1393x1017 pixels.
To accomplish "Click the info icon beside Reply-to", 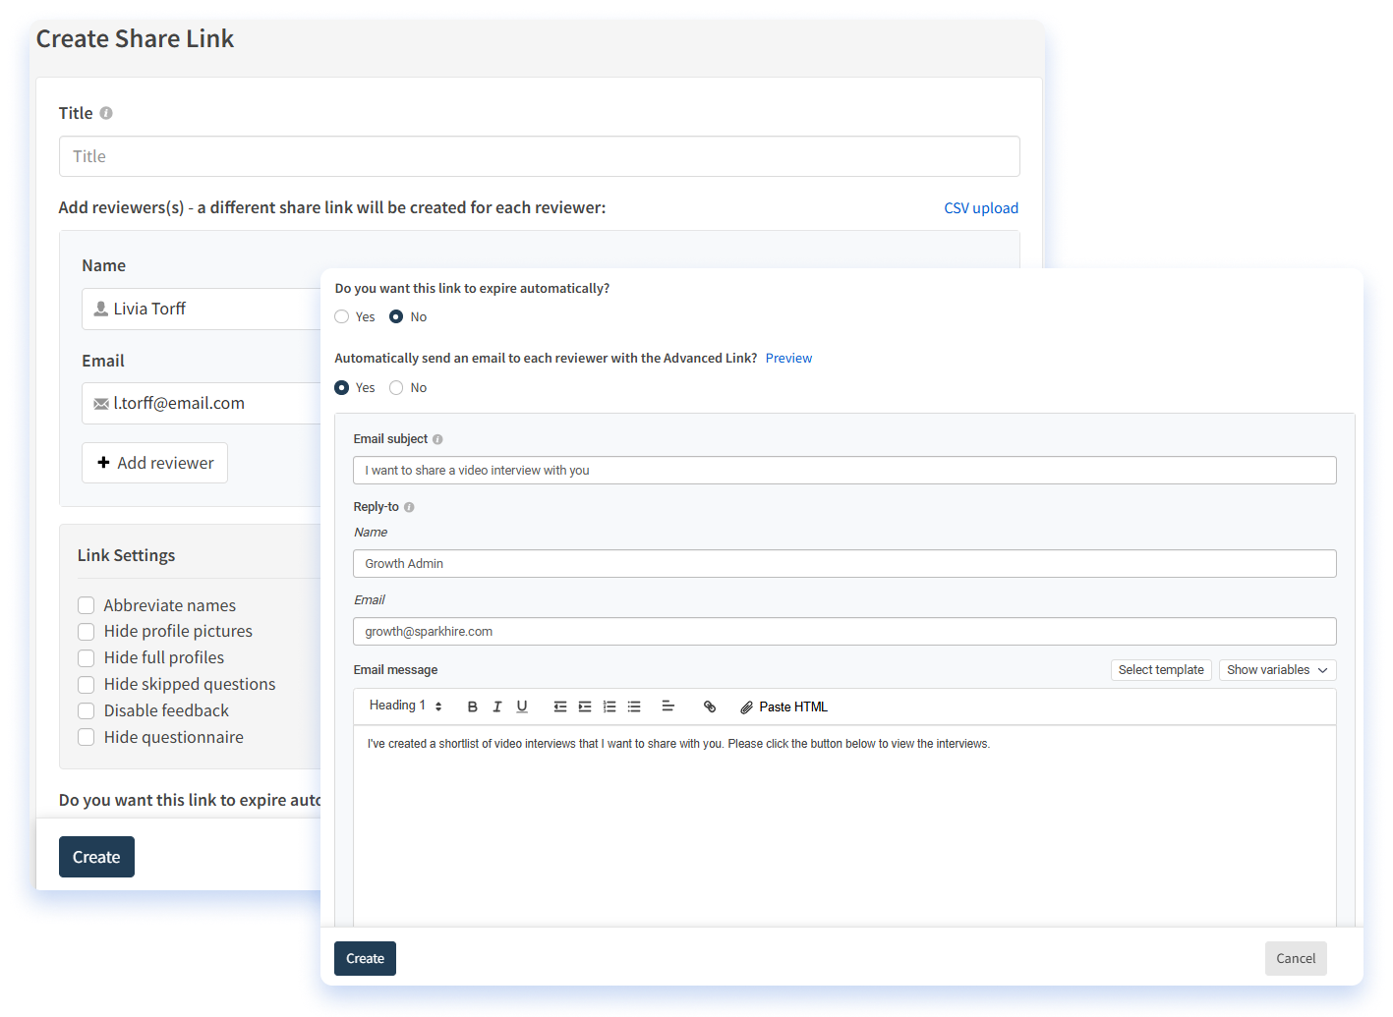I will [409, 507].
